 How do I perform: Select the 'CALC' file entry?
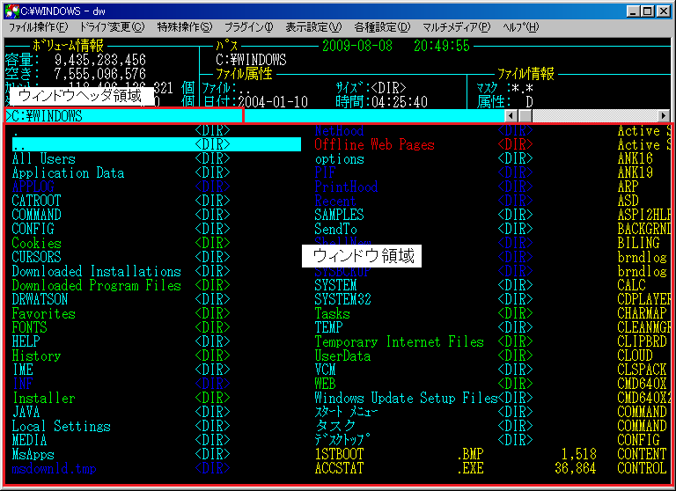632,285
